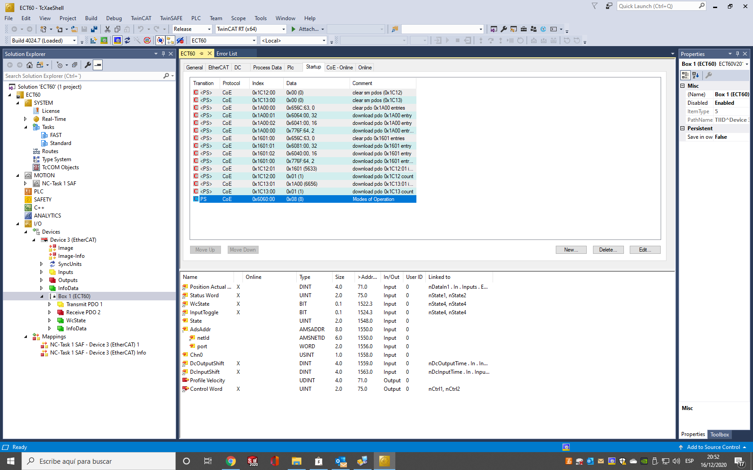The image size is (753, 470).
Task: Click the Delete... button
Action: tap(608, 250)
